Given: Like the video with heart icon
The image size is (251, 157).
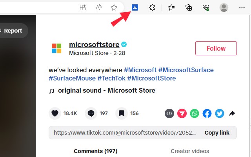Looking at the screenshot, I should pyautogui.click(x=55, y=113).
